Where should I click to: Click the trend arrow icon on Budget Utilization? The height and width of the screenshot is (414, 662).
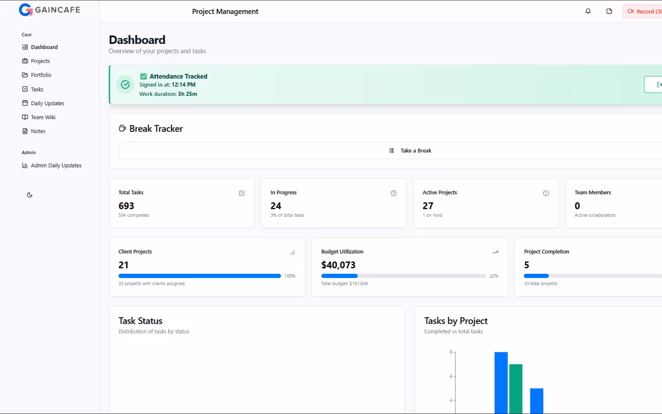click(495, 252)
